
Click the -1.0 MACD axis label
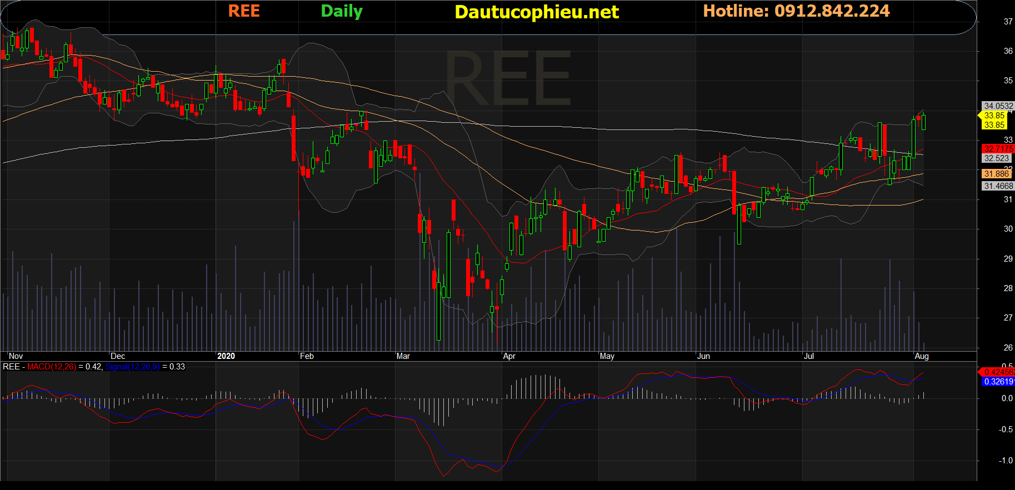point(1006,461)
